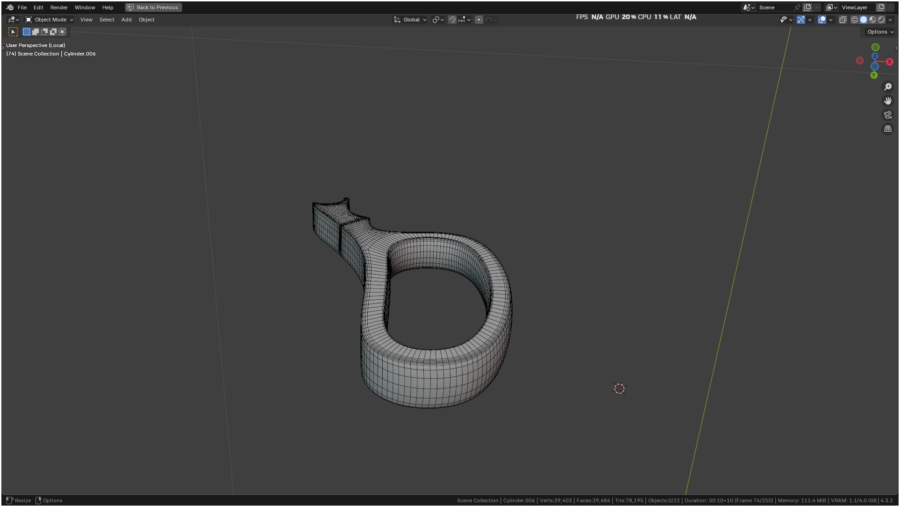Toggle X-Ray mode
900x507 pixels.
tap(843, 20)
